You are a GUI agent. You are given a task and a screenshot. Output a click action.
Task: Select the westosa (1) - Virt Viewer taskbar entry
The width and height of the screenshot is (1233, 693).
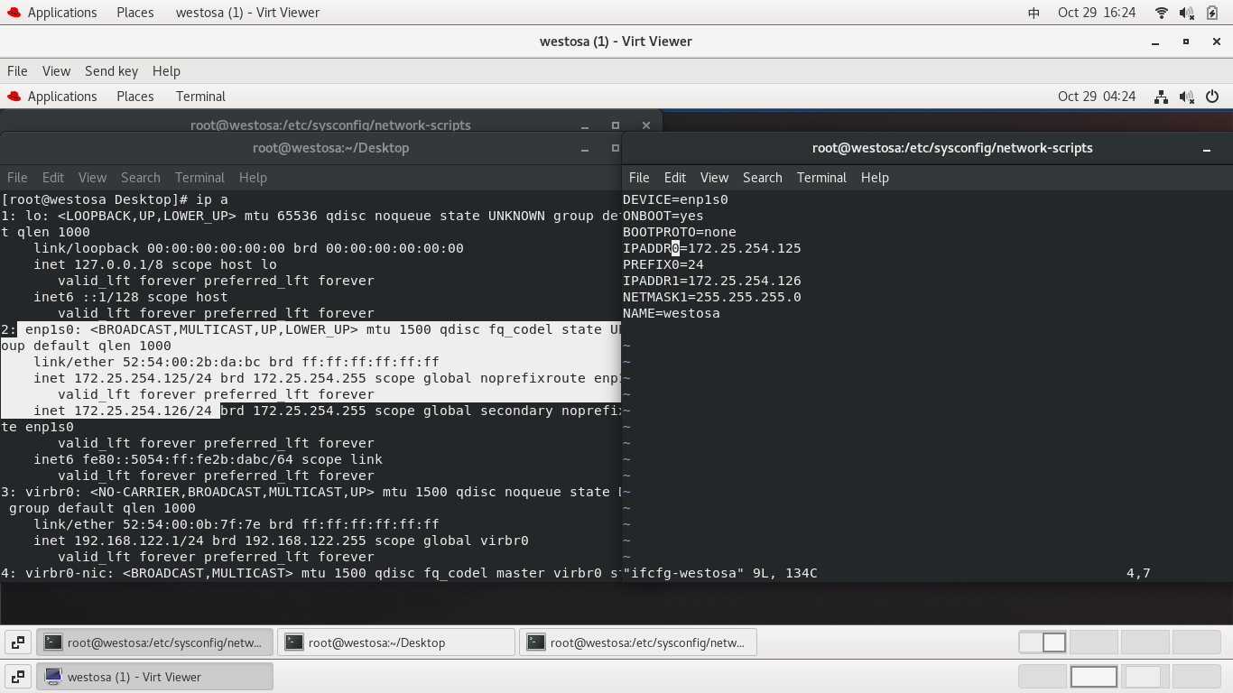153,676
